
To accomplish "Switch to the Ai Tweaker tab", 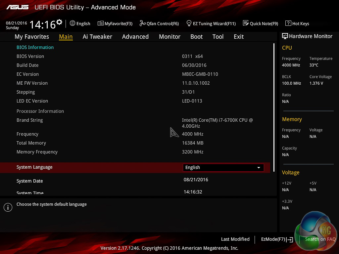I will click(x=97, y=37).
